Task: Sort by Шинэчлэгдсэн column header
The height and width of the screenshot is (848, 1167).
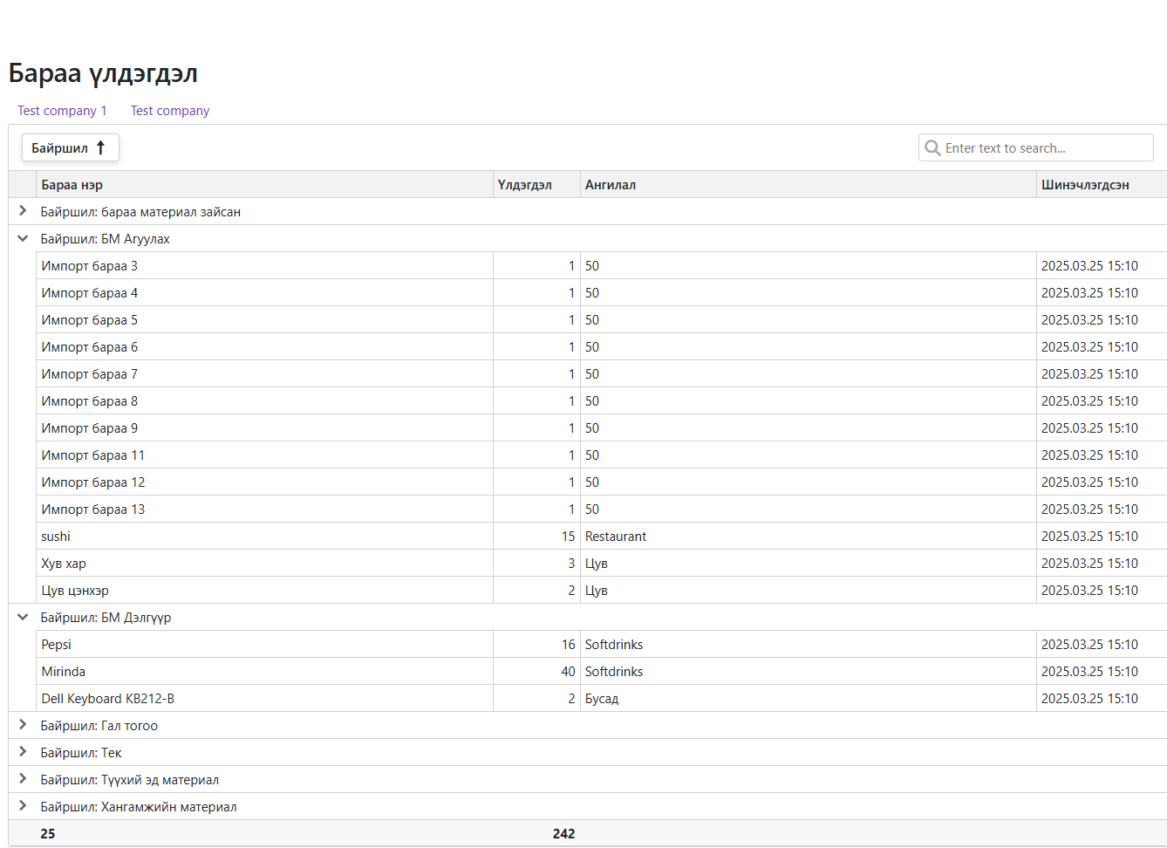Action: pos(1102,185)
